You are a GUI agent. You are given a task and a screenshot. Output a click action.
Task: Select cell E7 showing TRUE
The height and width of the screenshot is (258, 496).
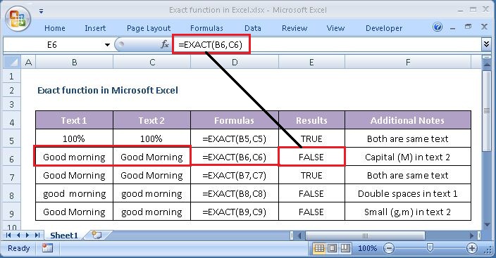pyautogui.click(x=311, y=175)
